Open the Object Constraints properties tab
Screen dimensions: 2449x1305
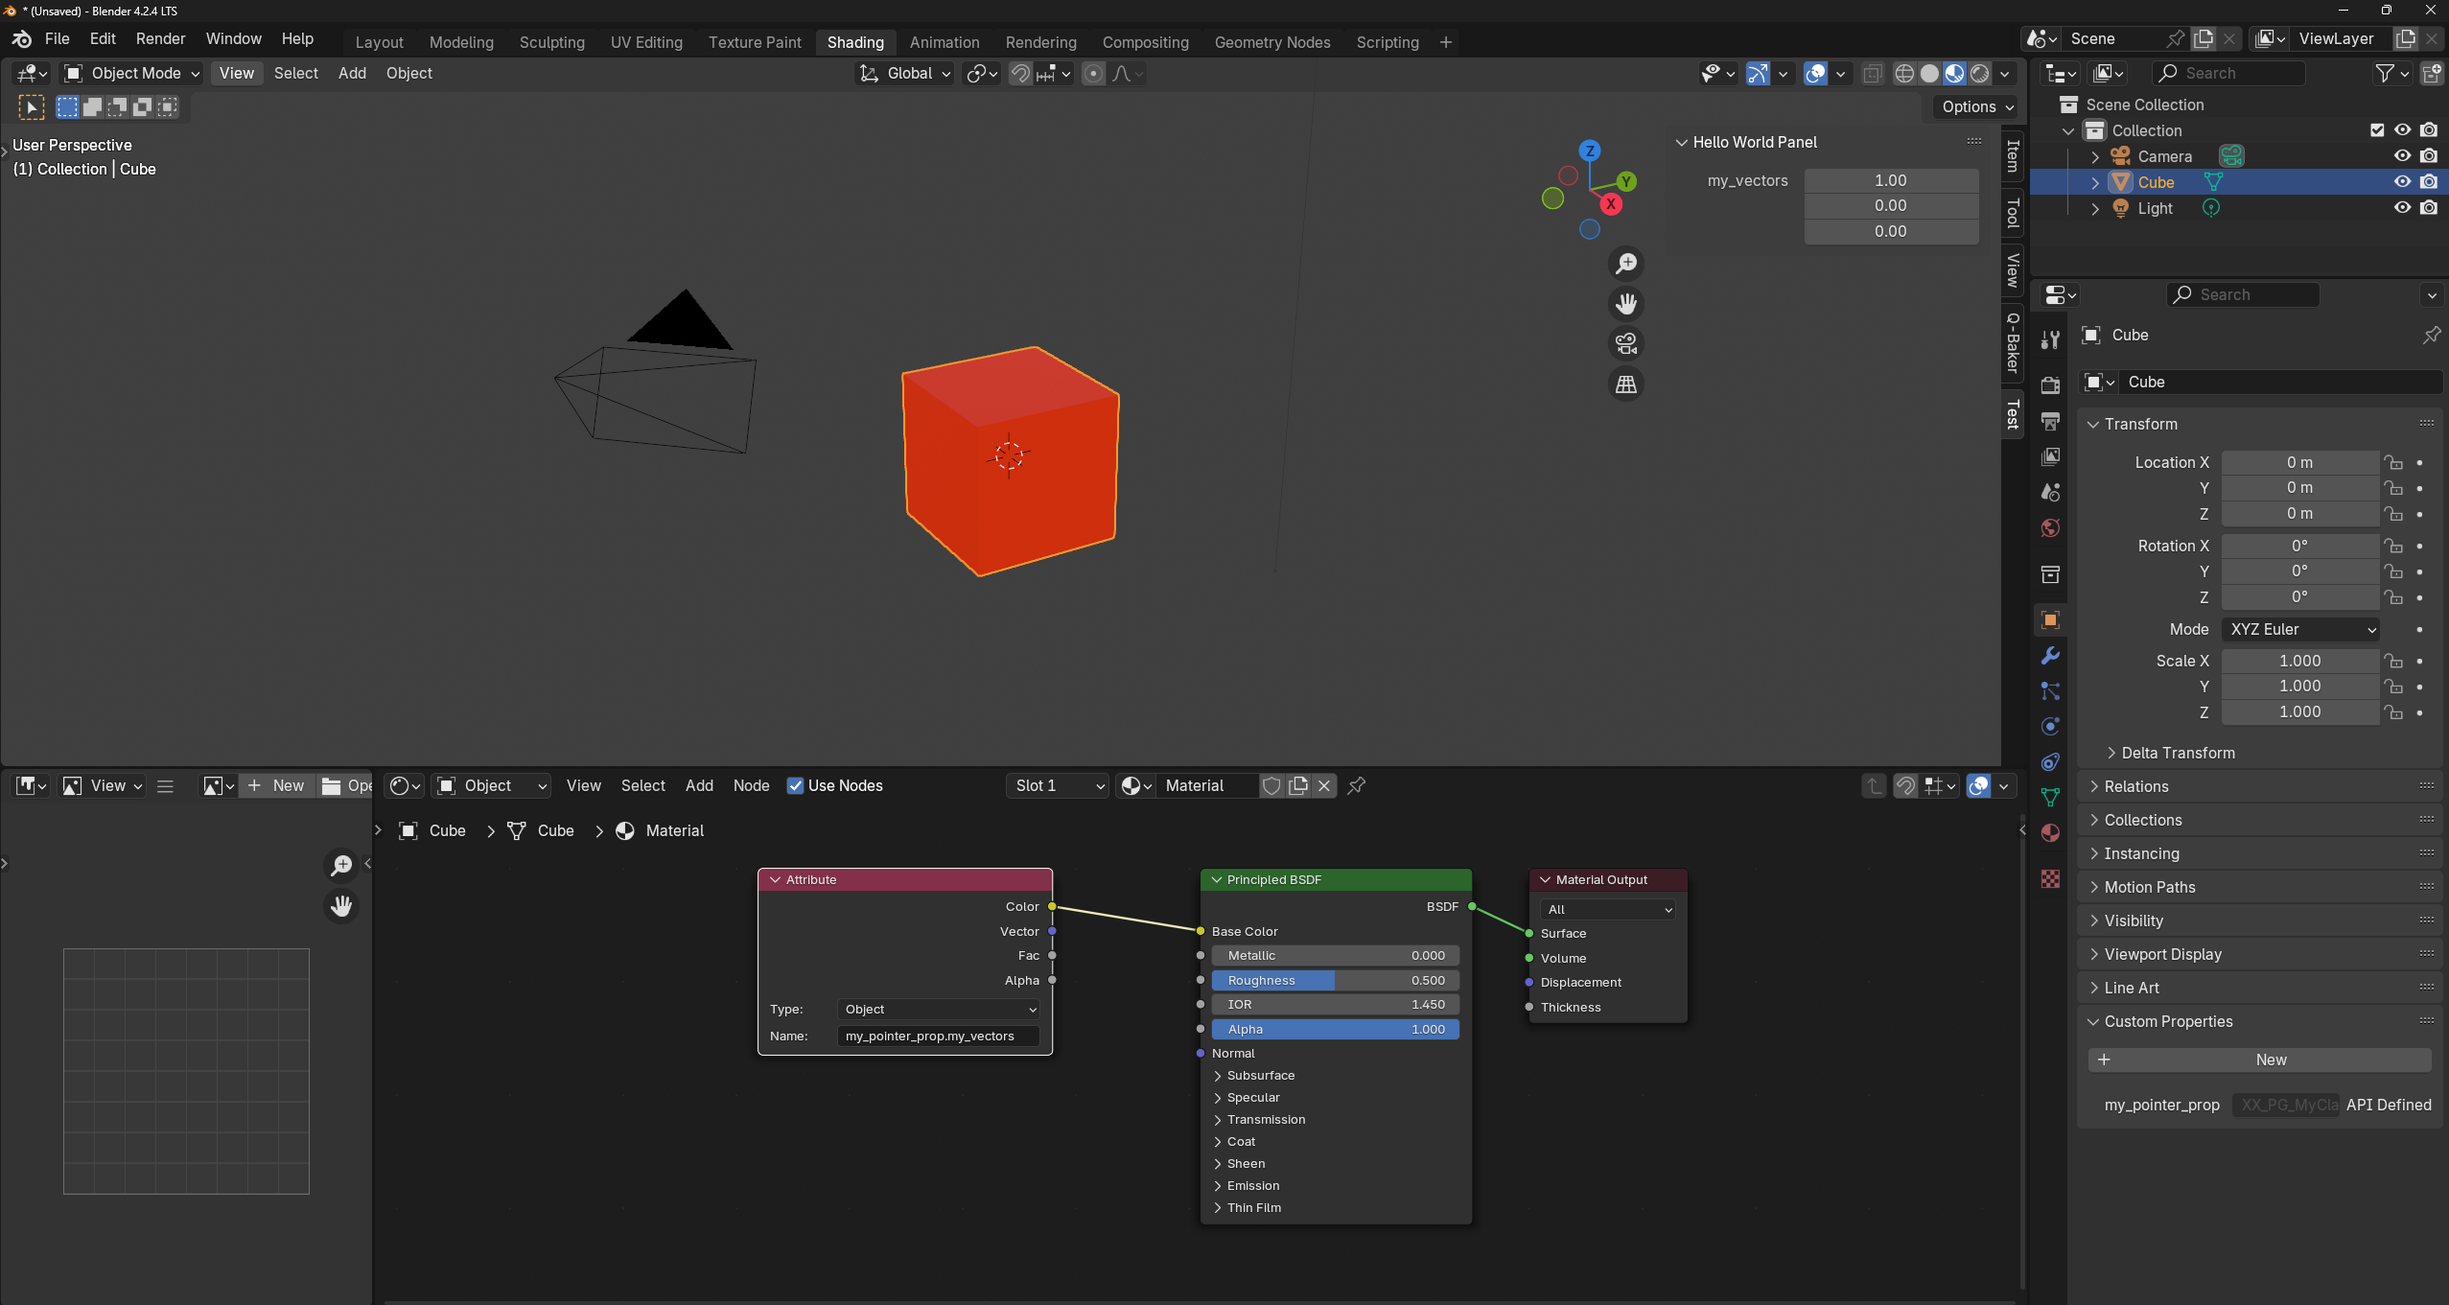coord(2050,762)
